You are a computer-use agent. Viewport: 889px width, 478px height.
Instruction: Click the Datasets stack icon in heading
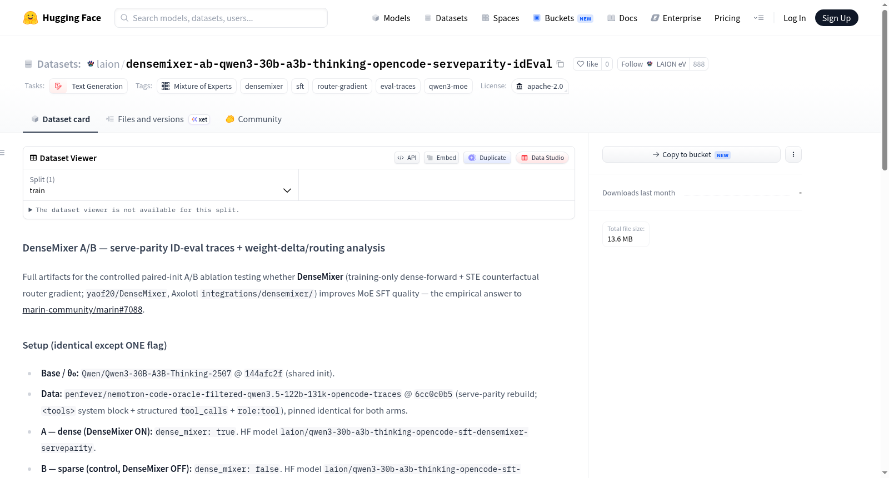[x=28, y=64]
